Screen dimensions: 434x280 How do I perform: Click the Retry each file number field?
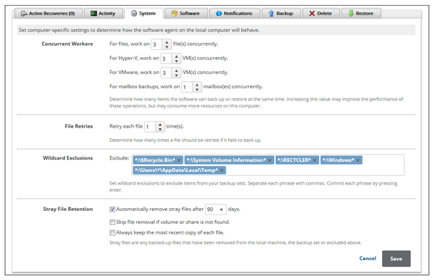coord(150,127)
